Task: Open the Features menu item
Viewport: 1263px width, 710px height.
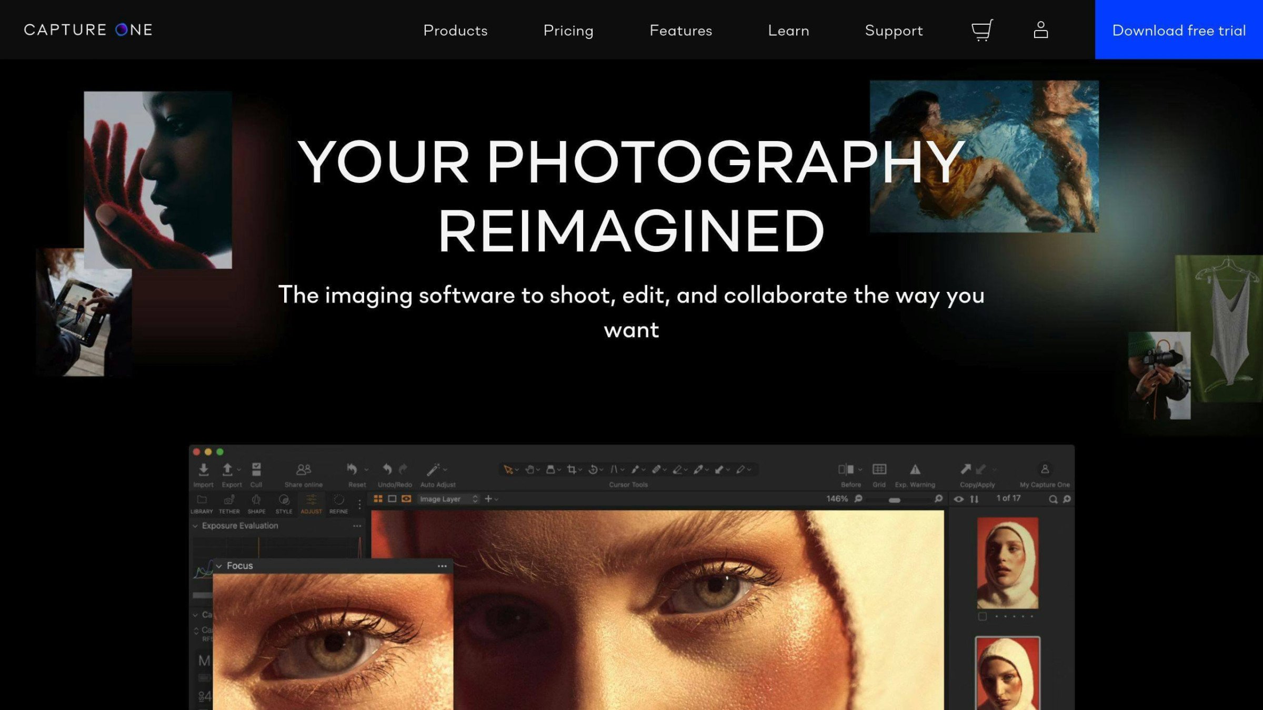Action: click(680, 31)
